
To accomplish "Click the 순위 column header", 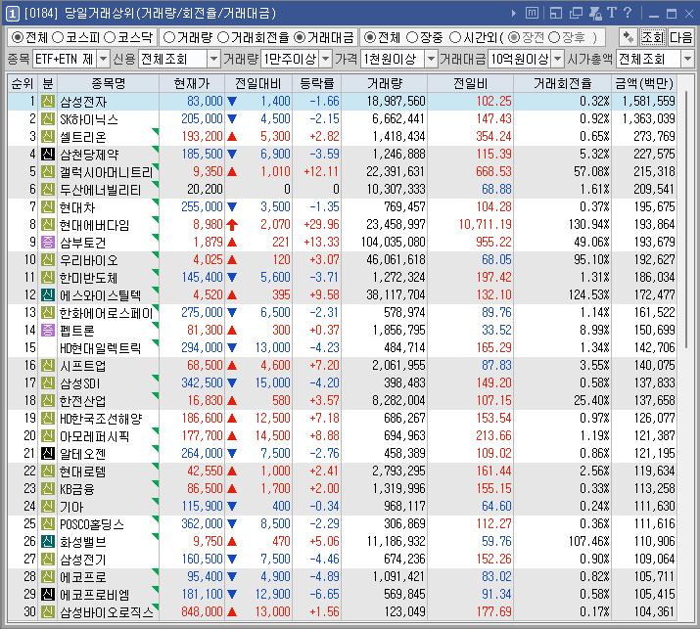I will 23,83.
